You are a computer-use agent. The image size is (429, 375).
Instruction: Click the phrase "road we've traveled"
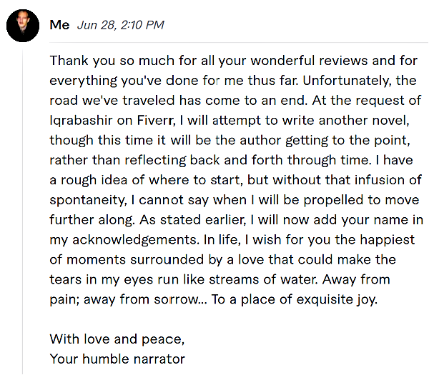tap(112, 101)
